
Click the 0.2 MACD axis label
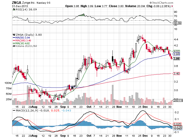point(177,112)
